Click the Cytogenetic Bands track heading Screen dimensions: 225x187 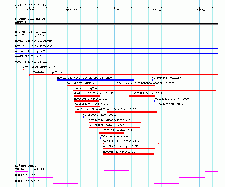pos(30,19)
